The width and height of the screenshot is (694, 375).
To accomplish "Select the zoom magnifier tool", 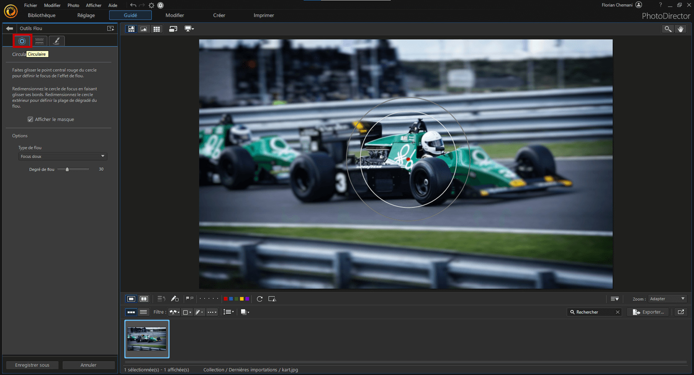I will 668,29.
